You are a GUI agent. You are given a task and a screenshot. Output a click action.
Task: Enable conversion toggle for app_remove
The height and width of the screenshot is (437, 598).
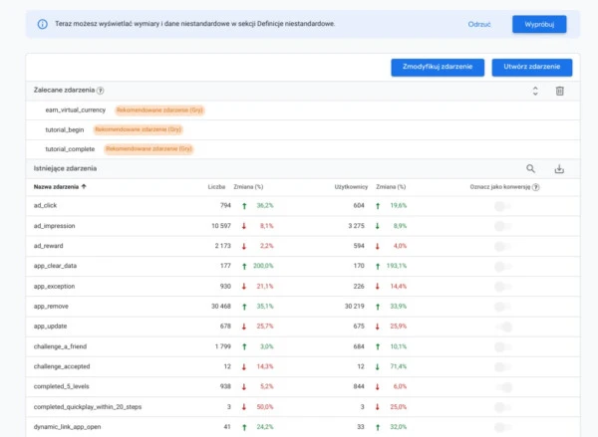[x=503, y=307]
